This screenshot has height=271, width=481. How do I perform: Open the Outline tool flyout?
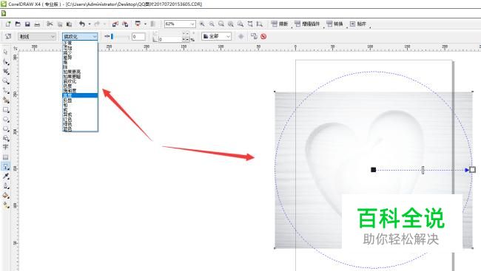[5, 185]
